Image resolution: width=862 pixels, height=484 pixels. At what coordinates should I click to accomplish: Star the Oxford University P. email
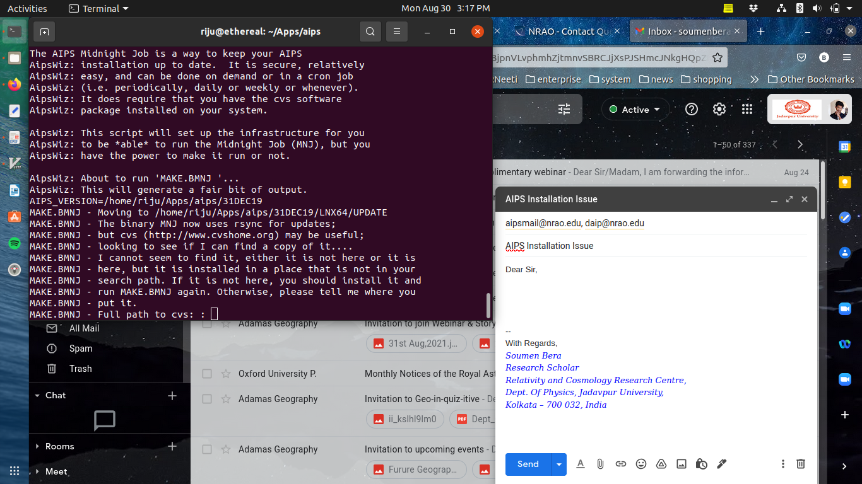[x=225, y=374]
